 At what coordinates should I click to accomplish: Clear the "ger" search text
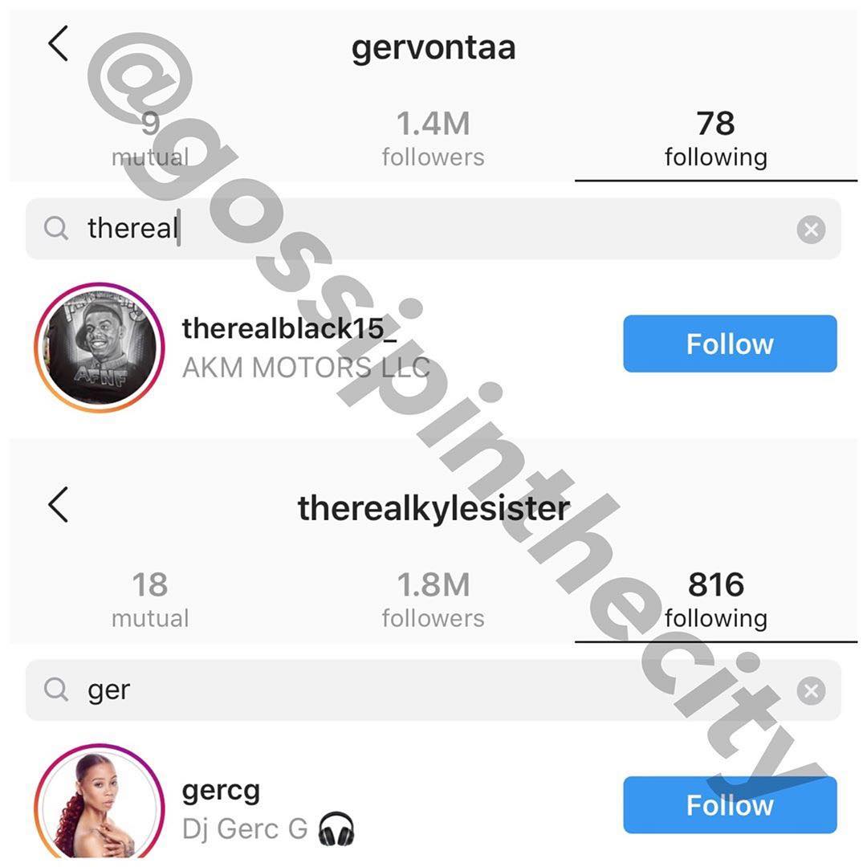(811, 690)
